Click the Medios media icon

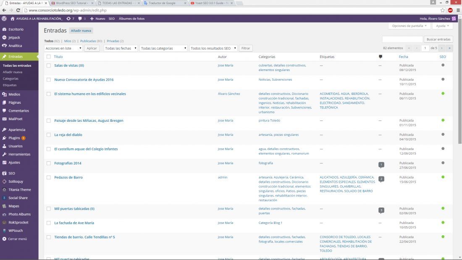[x=4, y=95]
